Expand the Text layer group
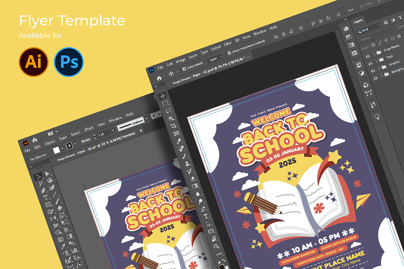The width and height of the screenshot is (404, 269). tap(376, 61)
